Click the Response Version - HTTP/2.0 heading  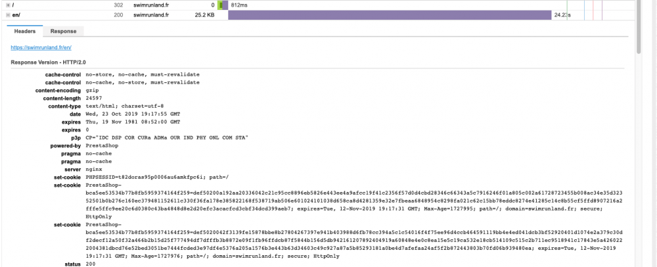pyautogui.click(x=48, y=62)
